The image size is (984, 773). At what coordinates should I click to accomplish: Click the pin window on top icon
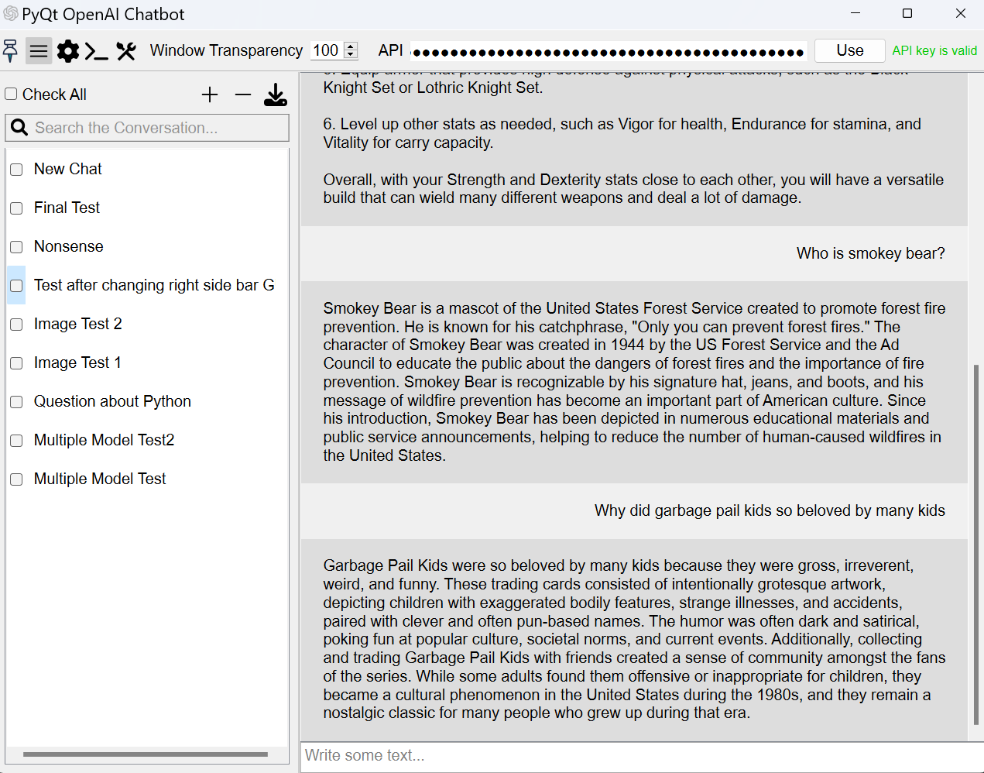[11, 51]
